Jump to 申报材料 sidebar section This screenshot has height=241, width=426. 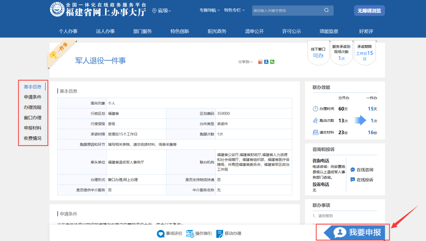(33, 128)
